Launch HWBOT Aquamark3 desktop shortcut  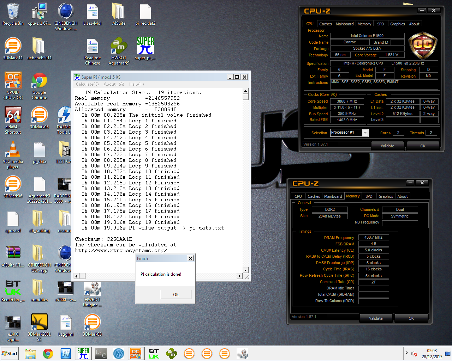tap(119, 51)
